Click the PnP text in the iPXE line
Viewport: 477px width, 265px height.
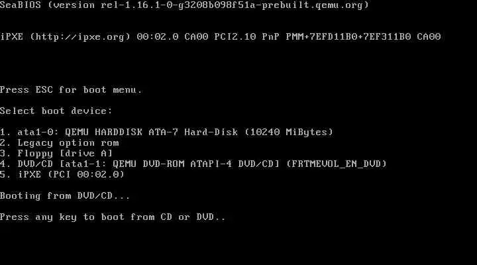pyautogui.click(x=271, y=37)
